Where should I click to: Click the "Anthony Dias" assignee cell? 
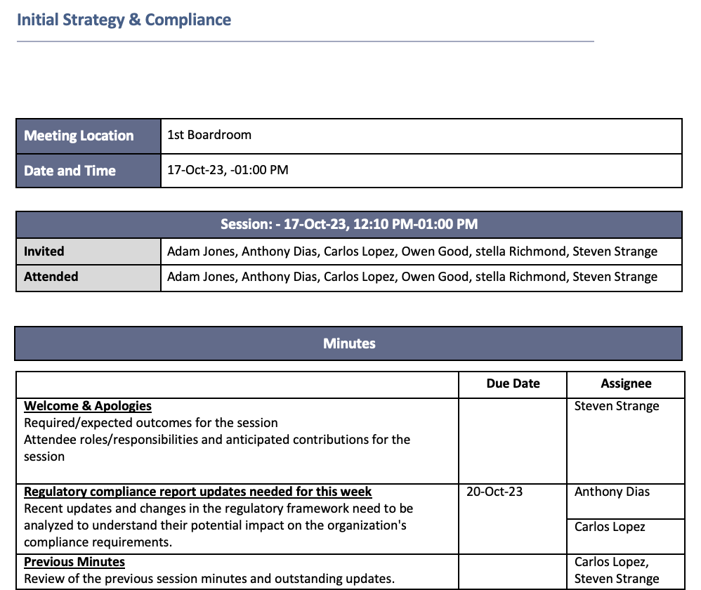coord(612,492)
